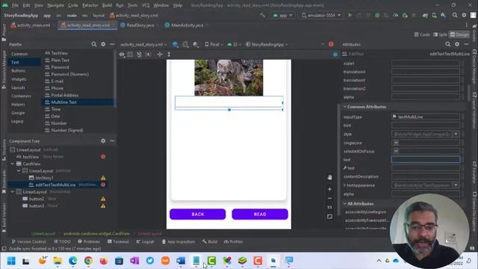The width and height of the screenshot is (478, 269).
Task: Search the Palette with magnifier icon
Action: (x=94, y=44)
